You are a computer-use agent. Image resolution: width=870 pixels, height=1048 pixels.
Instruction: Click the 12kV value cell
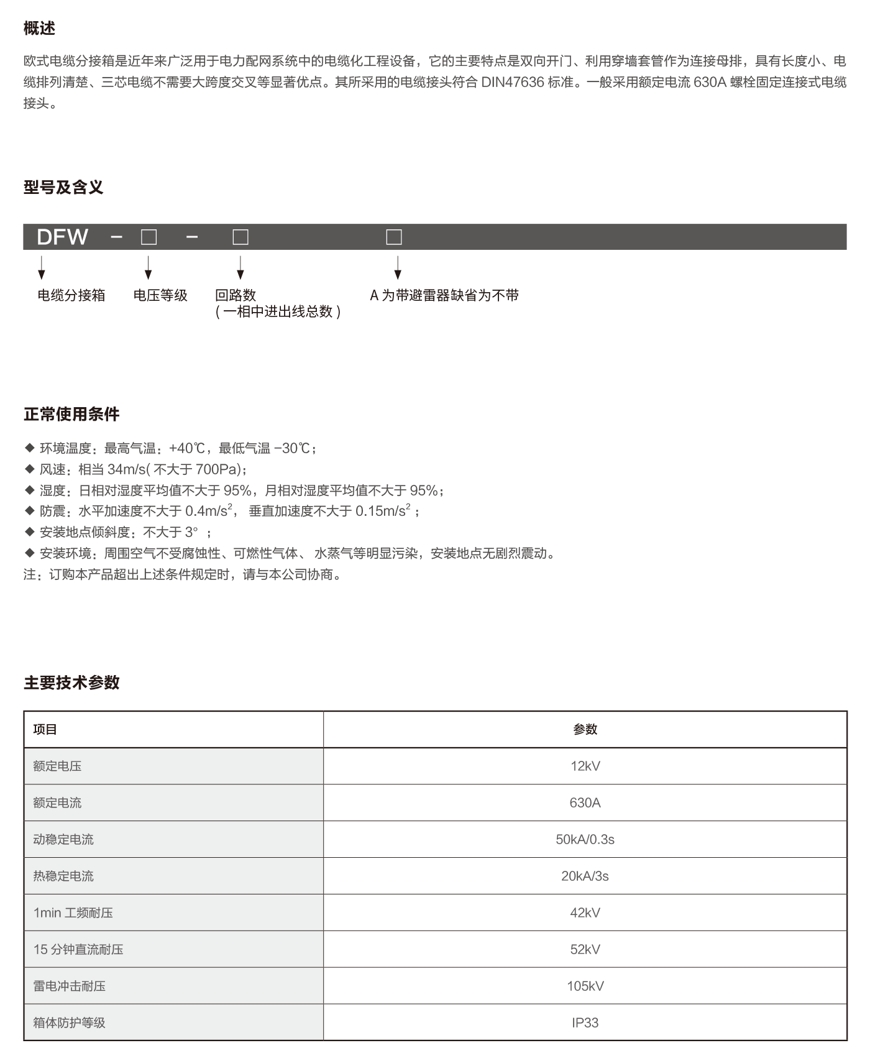[x=585, y=766]
